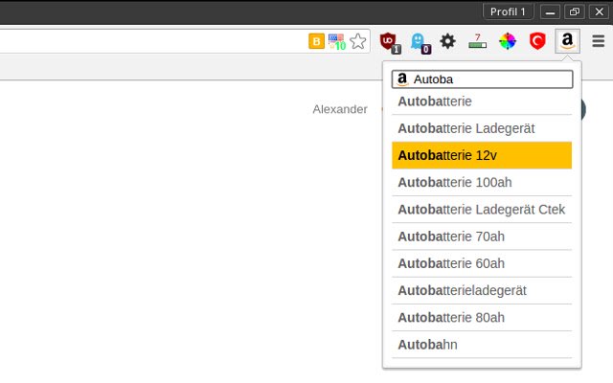The image size is (613, 383).
Task: Select suggestion Autobatterie Ladegerät Ctek
Action: click(x=482, y=210)
